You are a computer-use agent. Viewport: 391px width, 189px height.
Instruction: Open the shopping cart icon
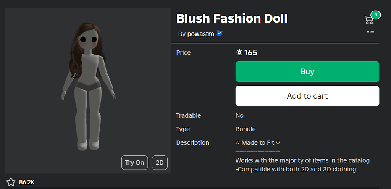tap(369, 19)
